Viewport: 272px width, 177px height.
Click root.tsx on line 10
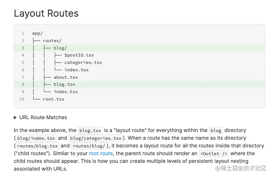[x=54, y=99]
